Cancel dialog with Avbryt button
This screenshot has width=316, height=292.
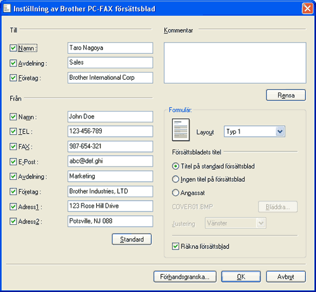click(286, 277)
